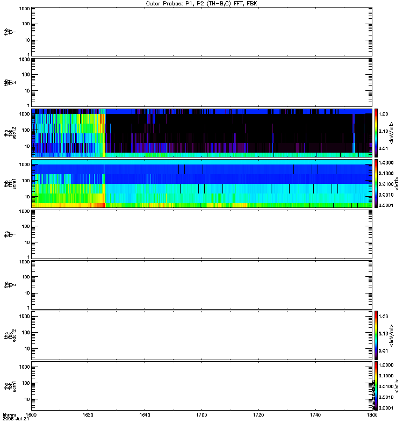The width and height of the screenshot is (403, 430).
Task: Click the 1620 time axis label
Action: pos(88,414)
